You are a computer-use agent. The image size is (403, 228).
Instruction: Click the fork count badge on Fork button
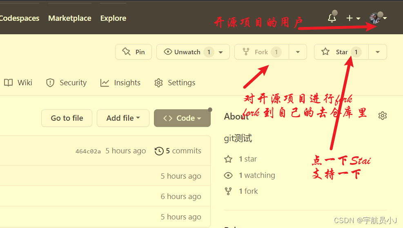[276, 52]
